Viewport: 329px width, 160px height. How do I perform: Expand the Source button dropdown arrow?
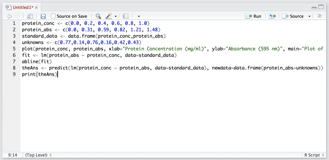tap(309, 17)
